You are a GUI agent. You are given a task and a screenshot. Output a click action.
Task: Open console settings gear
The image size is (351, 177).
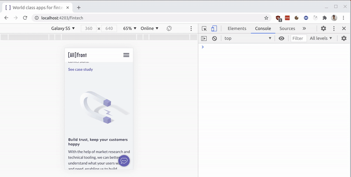(x=344, y=38)
